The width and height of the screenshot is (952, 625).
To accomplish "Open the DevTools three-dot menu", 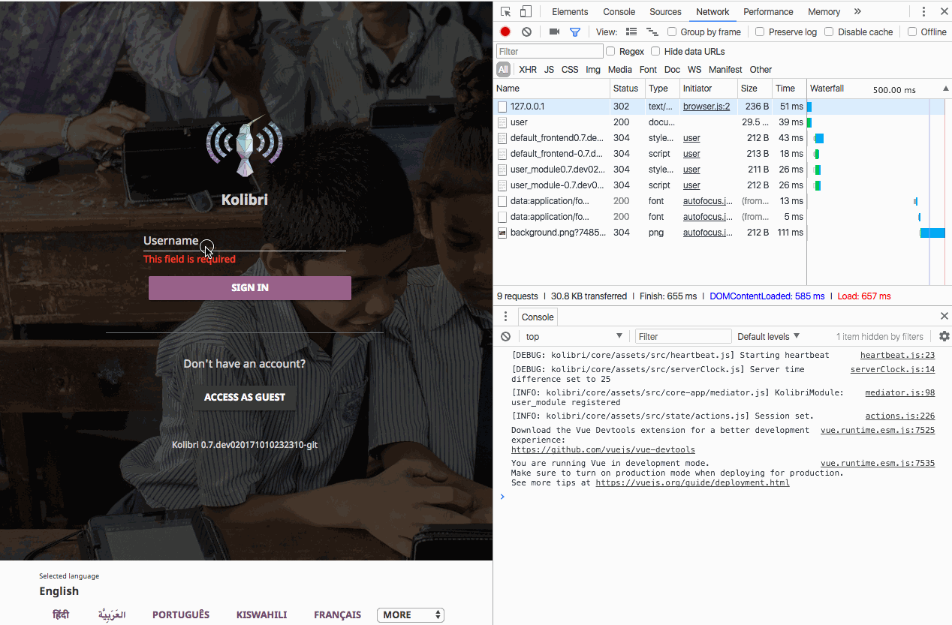I will [x=923, y=11].
